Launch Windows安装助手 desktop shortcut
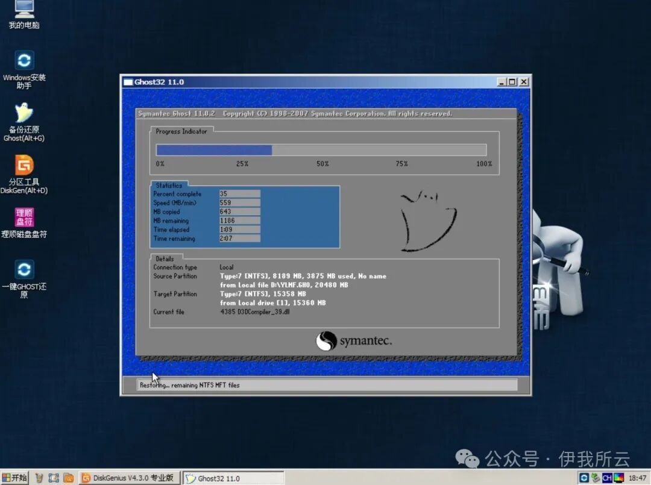651x485 pixels. 24,70
